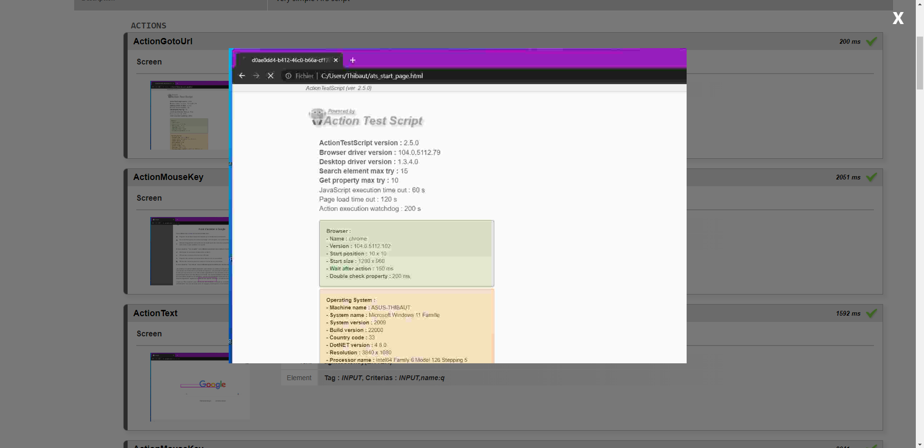This screenshot has height=448, width=924.
Task: Click 'ActionTestScript version : 2.5.0' line
Action: [369, 143]
